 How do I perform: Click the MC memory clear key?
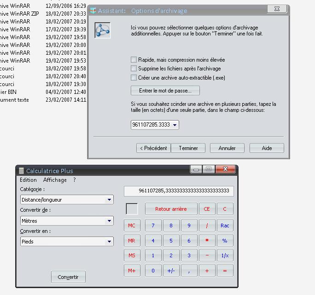pos(132,226)
